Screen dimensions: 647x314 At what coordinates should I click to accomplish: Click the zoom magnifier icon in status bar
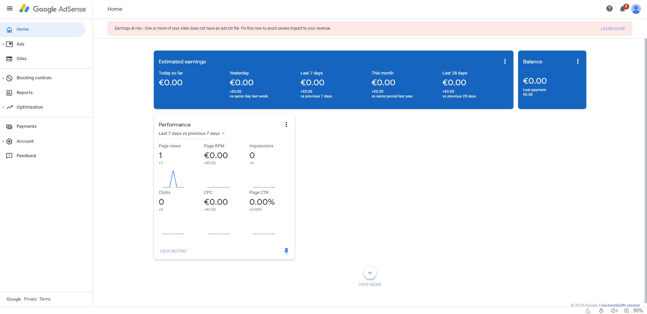(626, 311)
